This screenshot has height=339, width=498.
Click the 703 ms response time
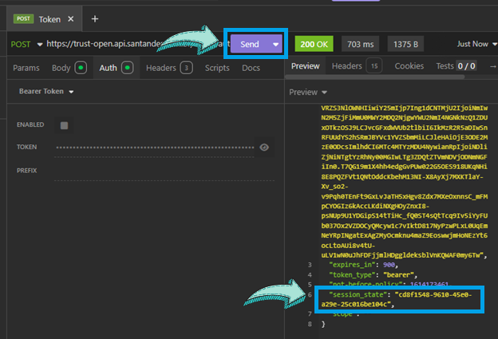pos(360,44)
